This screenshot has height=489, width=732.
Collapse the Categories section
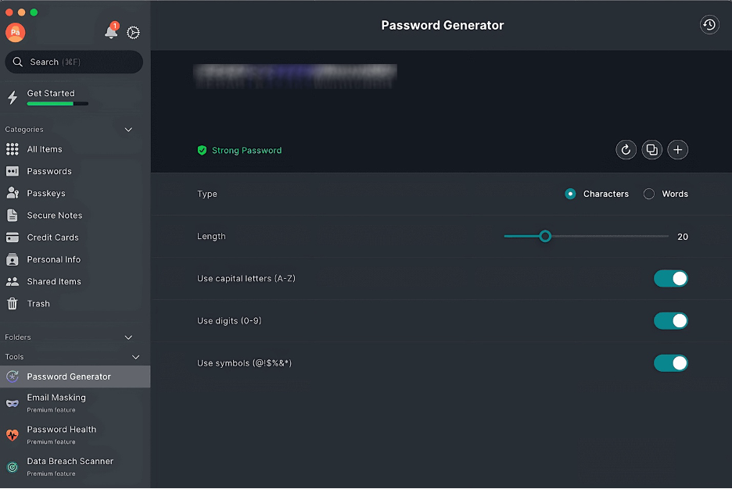[x=127, y=129]
